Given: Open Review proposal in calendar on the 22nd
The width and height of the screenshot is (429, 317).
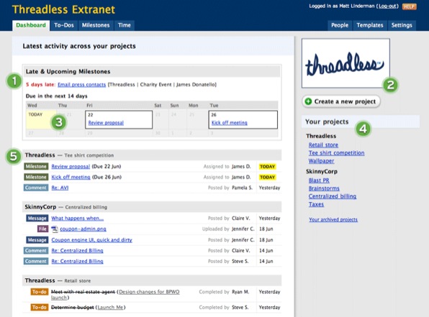Looking at the screenshot, I should click(106, 123).
